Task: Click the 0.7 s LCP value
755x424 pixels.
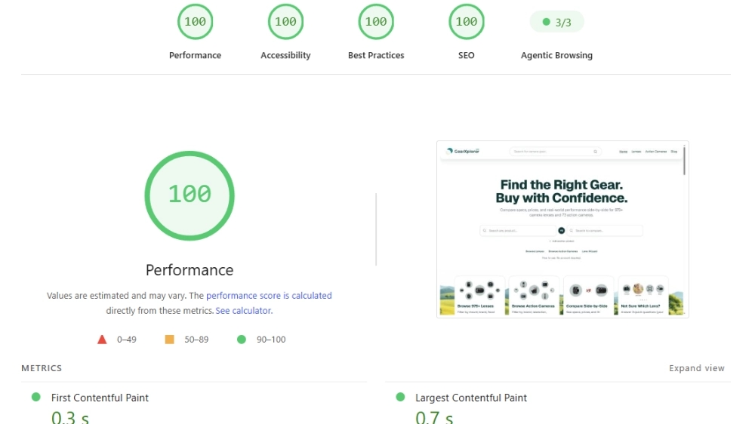Action: [x=434, y=416]
